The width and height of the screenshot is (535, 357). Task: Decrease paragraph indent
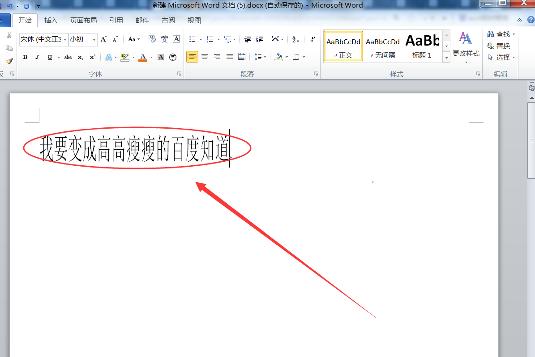click(248, 39)
